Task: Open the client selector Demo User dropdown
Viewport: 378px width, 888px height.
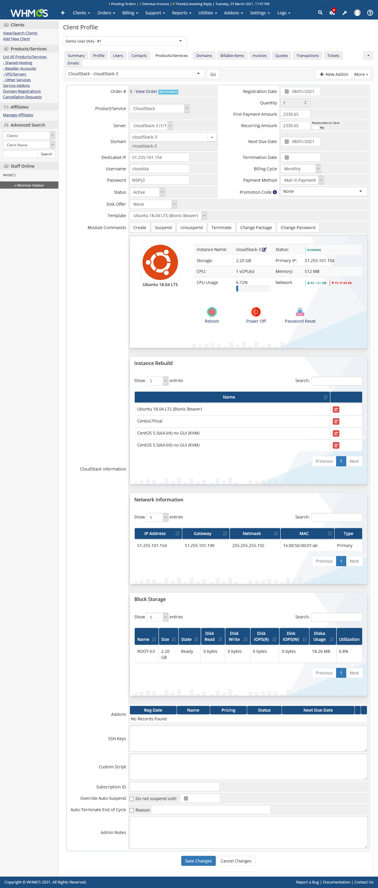Action: tap(125, 41)
